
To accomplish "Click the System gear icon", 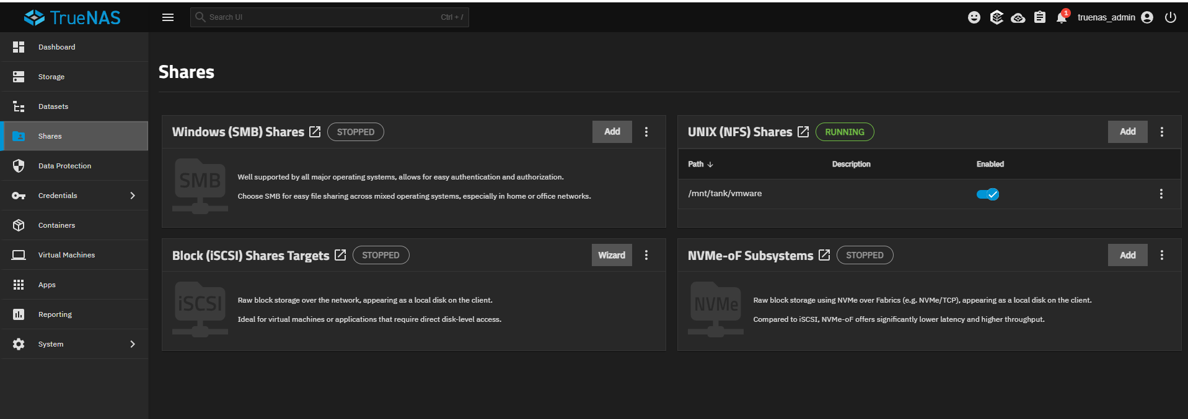I will click(19, 344).
